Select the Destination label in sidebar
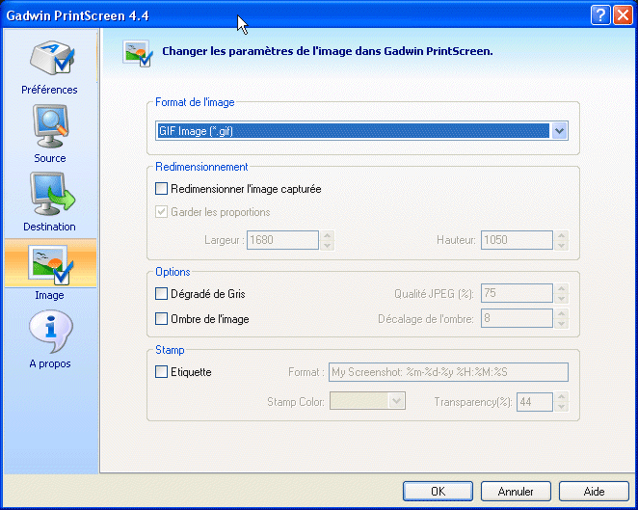This screenshot has height=510, width=638. (x=50, y=227)
